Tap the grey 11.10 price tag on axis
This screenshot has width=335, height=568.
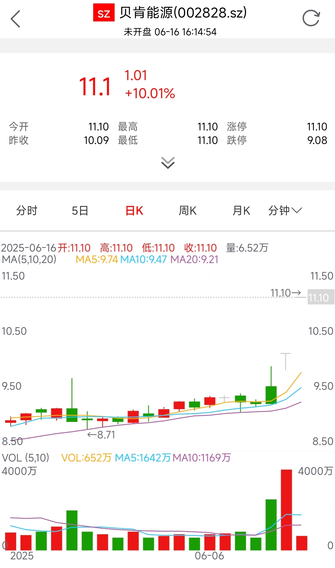pos(321,297)
